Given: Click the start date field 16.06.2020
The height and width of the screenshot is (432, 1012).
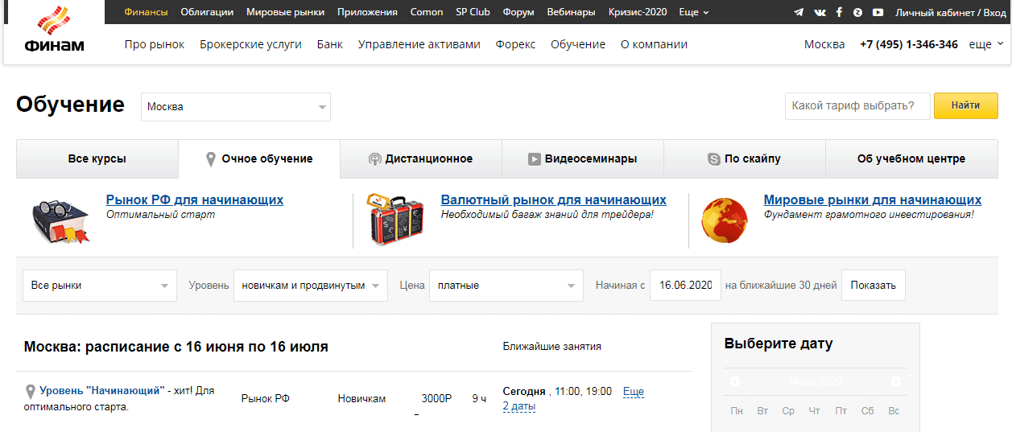Looking at the screenshot, I should (x=685, y=286).
